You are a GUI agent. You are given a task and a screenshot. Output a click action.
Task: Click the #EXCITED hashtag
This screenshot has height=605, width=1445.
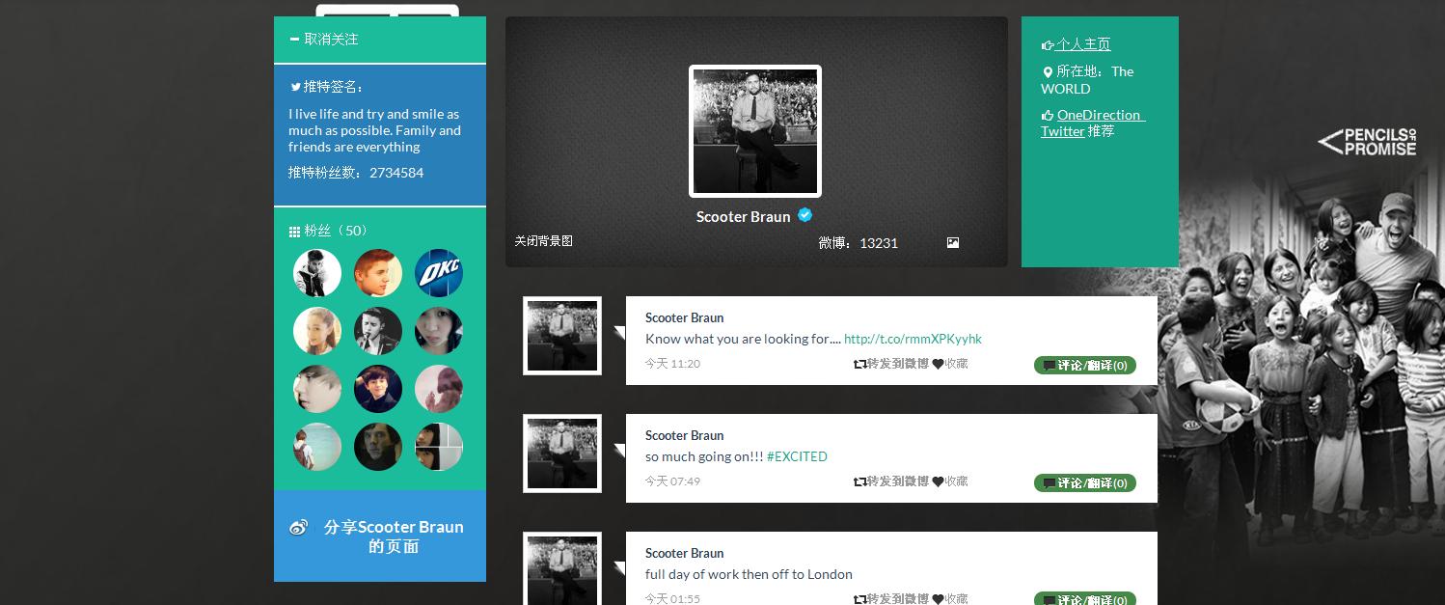[797, 456]
